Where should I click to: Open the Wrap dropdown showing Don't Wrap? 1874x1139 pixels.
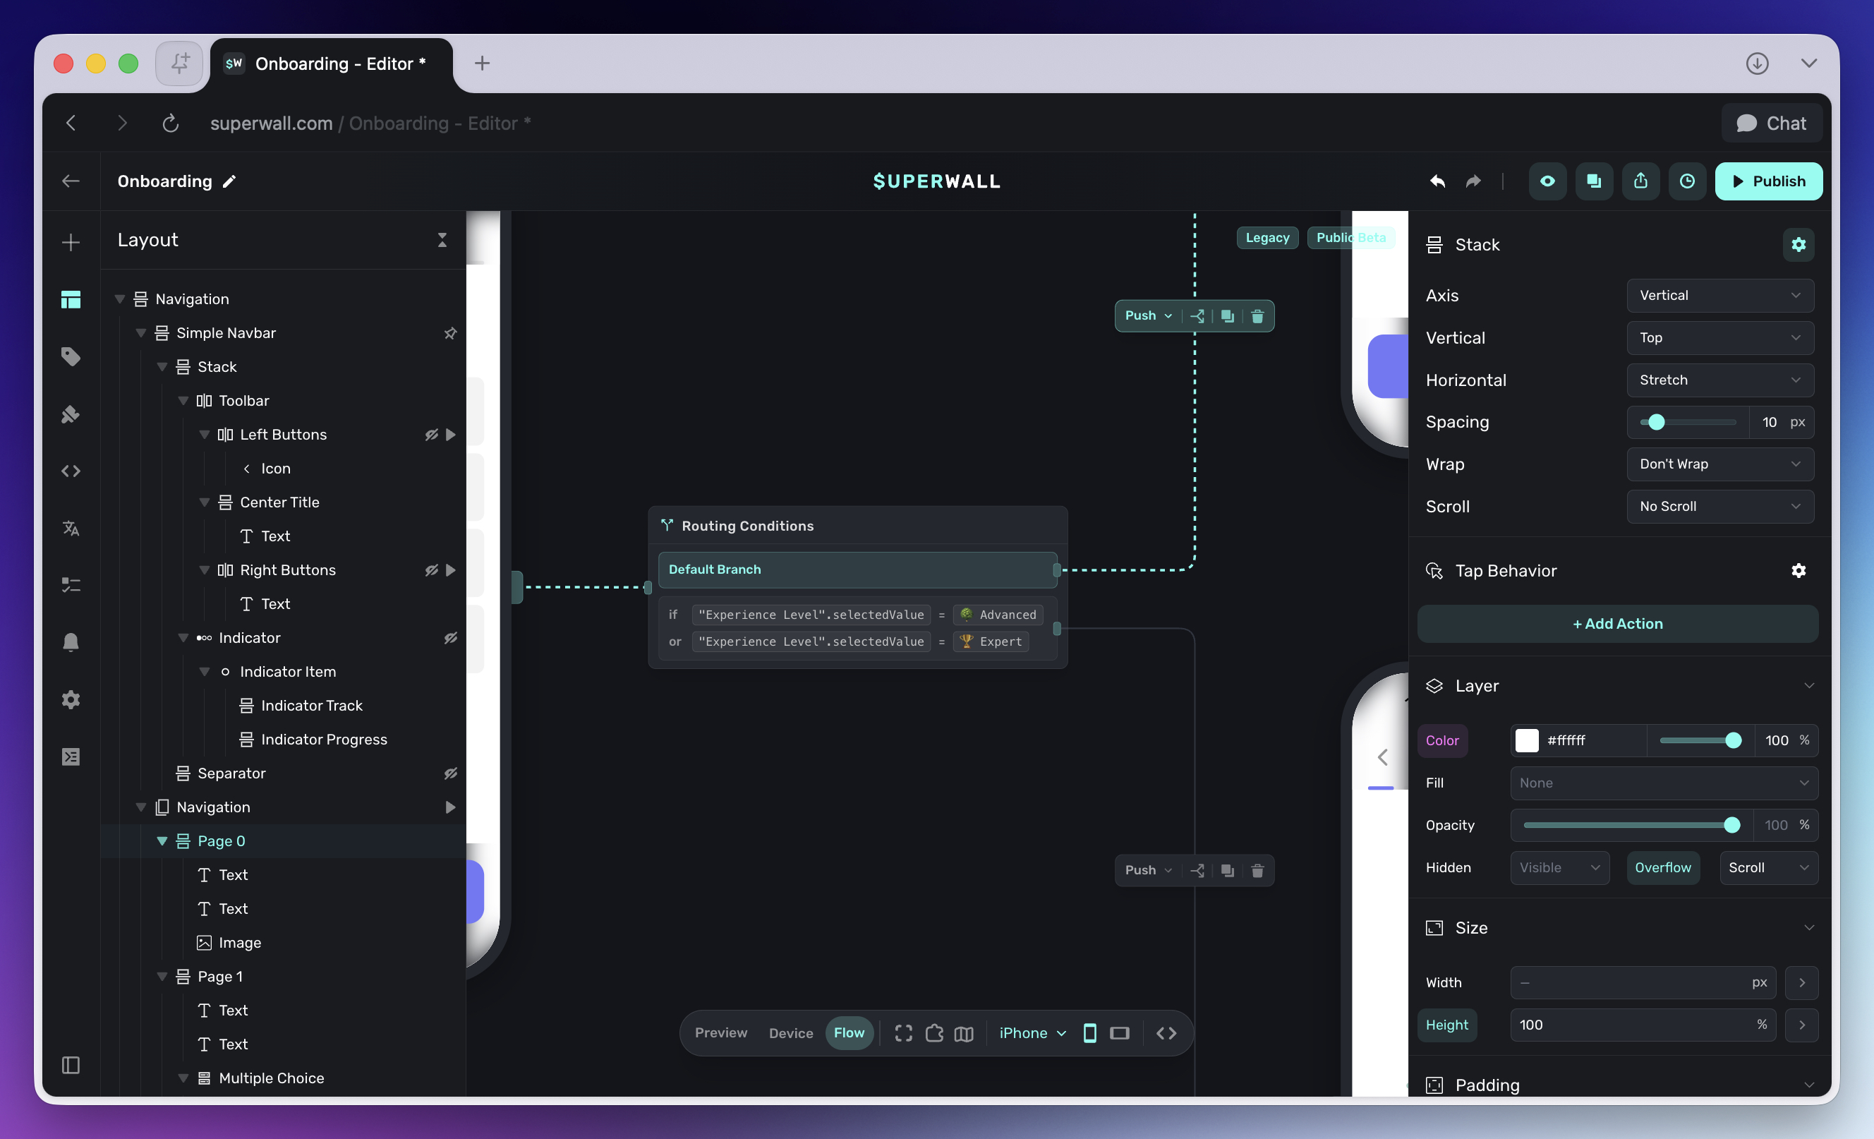click(x=1719, y=464)
